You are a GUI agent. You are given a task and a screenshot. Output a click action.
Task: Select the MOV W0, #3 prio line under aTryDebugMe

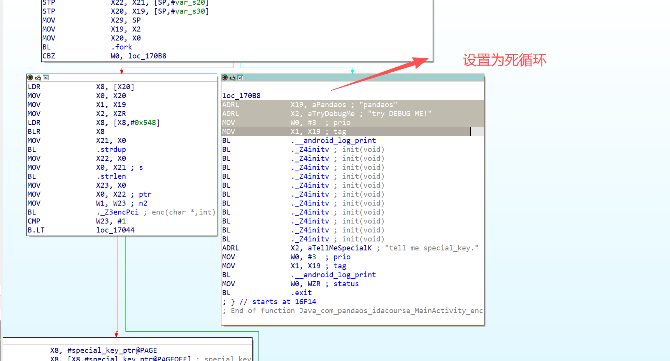(x=353, y=123)
